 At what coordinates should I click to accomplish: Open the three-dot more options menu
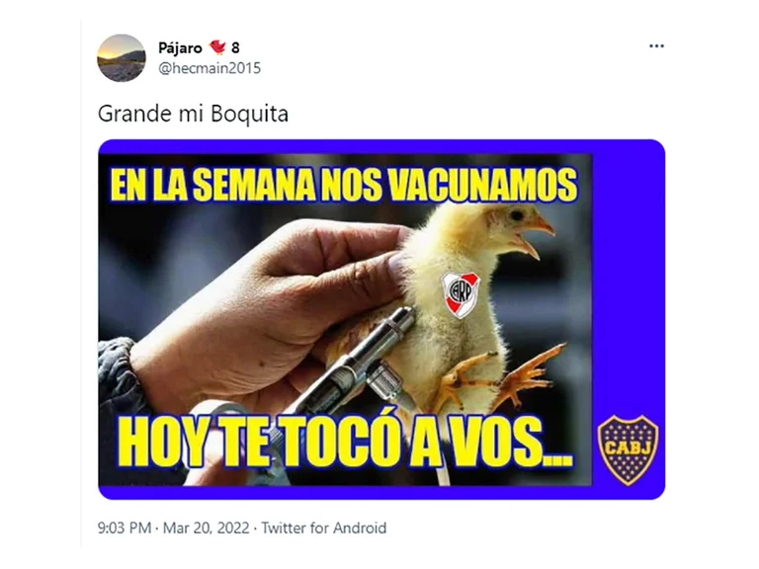(656, 46)
